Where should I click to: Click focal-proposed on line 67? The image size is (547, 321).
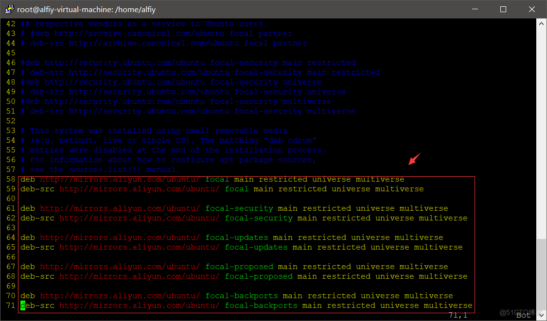coord(239,267)
